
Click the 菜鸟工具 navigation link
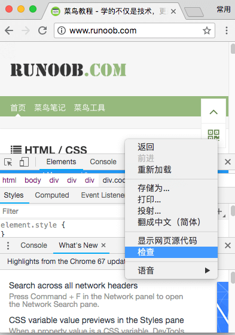coord(90,107)
